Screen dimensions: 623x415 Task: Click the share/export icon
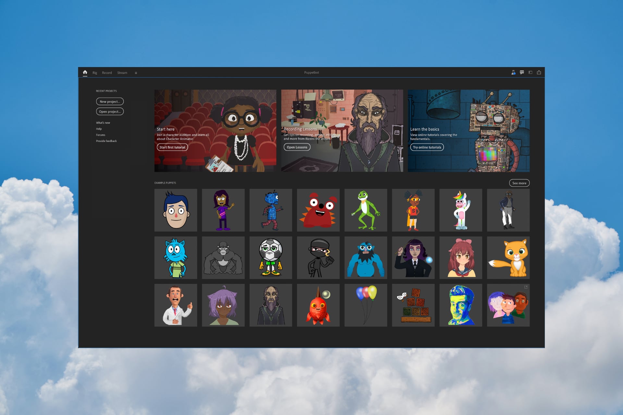click(539, 73)
